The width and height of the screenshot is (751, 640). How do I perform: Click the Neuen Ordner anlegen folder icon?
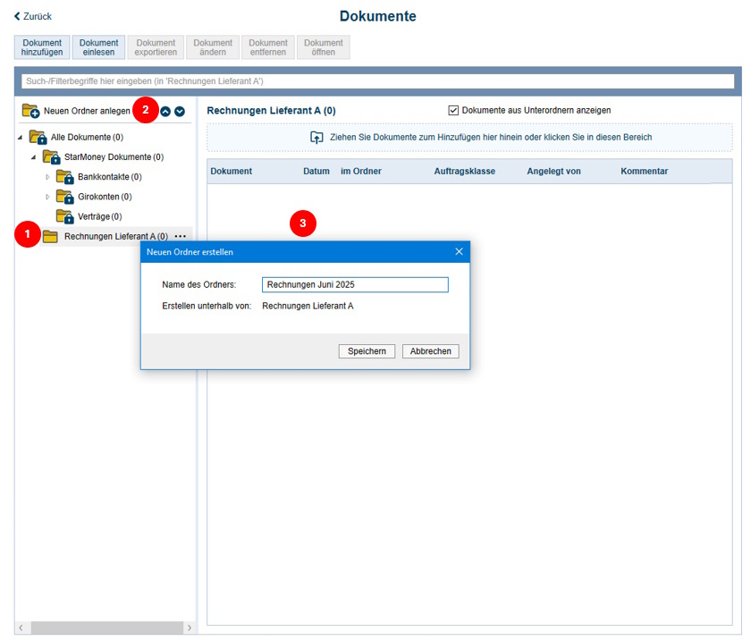point(31,111)
